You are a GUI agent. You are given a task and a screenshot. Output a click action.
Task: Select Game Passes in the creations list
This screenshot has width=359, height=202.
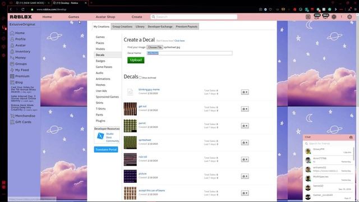coord(104,67)
